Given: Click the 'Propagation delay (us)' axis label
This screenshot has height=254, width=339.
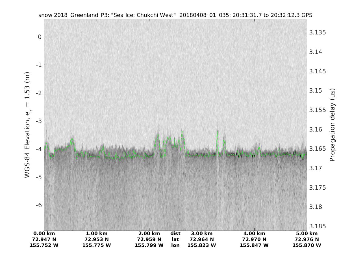Looking at the screenshot, I should tap(332, 124).
